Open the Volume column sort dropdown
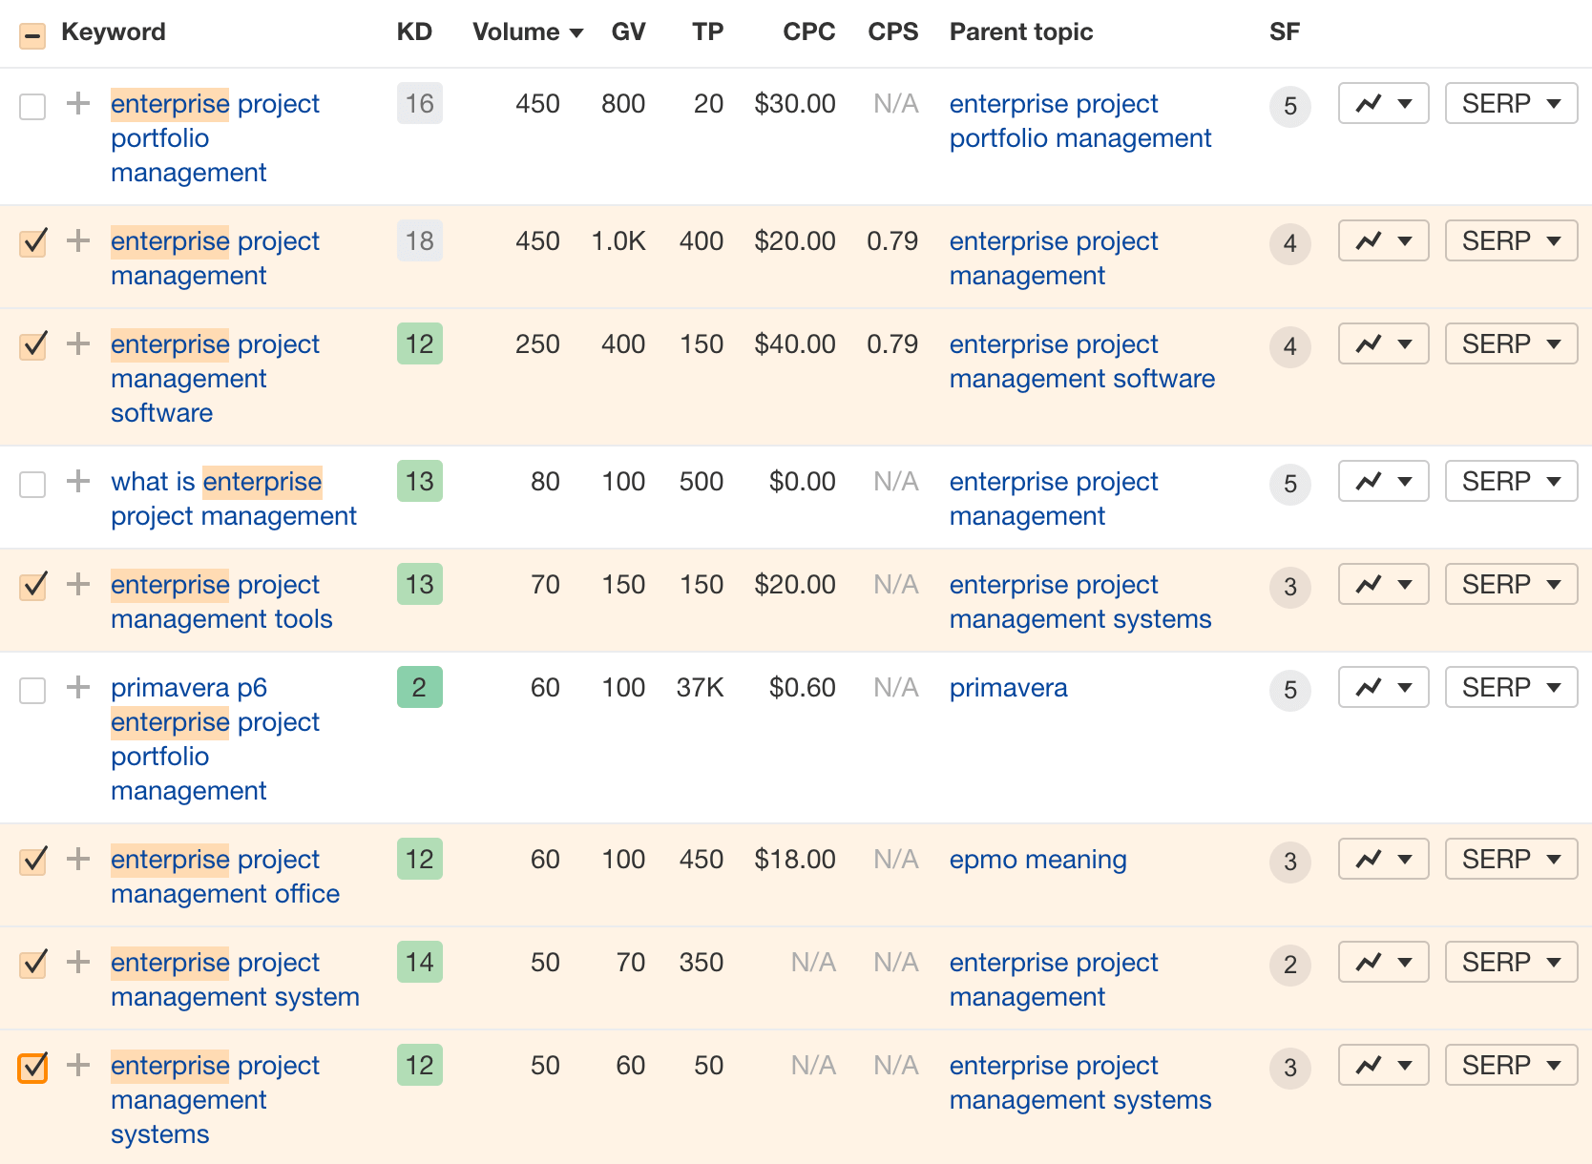This screenshot has width=1592, height=1164. coord(576,31)
